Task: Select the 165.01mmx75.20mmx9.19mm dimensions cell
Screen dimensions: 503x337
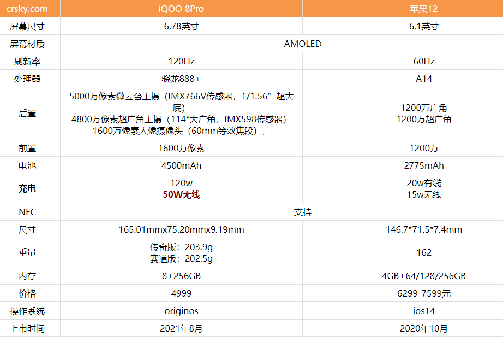Action: tap(181, 229)
